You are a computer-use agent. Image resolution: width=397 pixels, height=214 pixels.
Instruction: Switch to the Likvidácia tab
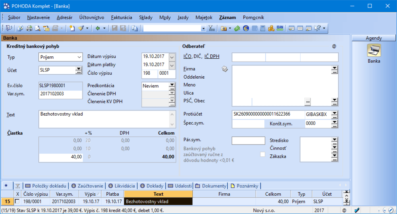click(121, 186)
